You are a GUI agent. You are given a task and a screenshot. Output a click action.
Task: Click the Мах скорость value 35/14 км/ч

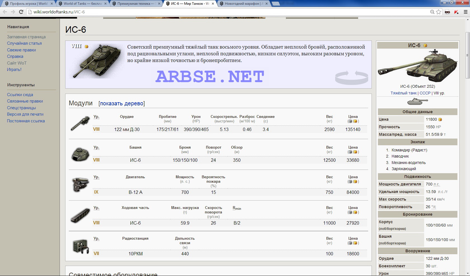coord(435,199)
